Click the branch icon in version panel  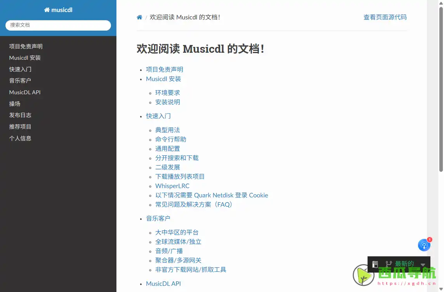(388, 264)
